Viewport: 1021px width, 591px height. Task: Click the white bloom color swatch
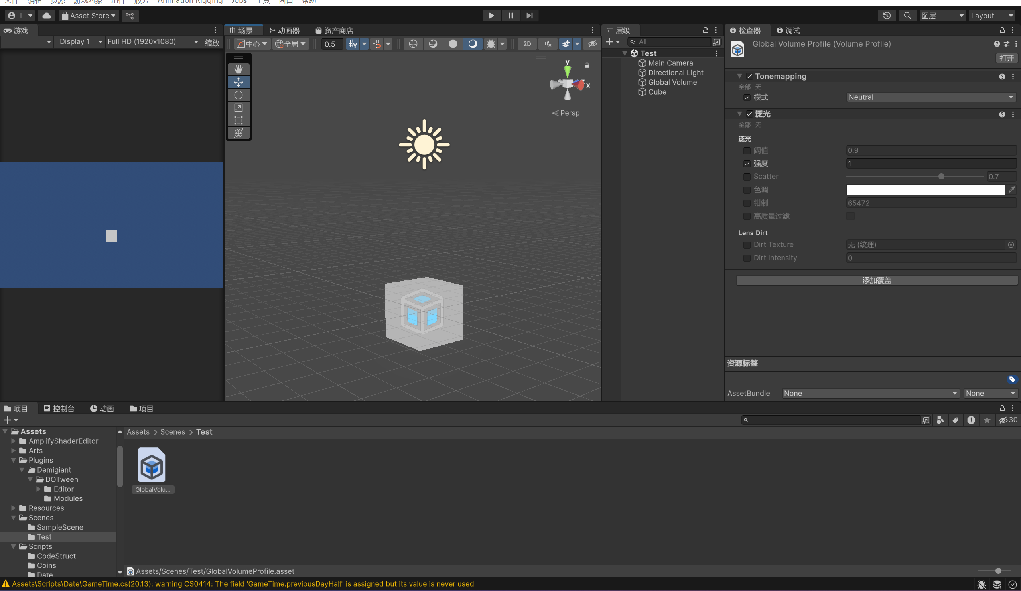[925, 189]
